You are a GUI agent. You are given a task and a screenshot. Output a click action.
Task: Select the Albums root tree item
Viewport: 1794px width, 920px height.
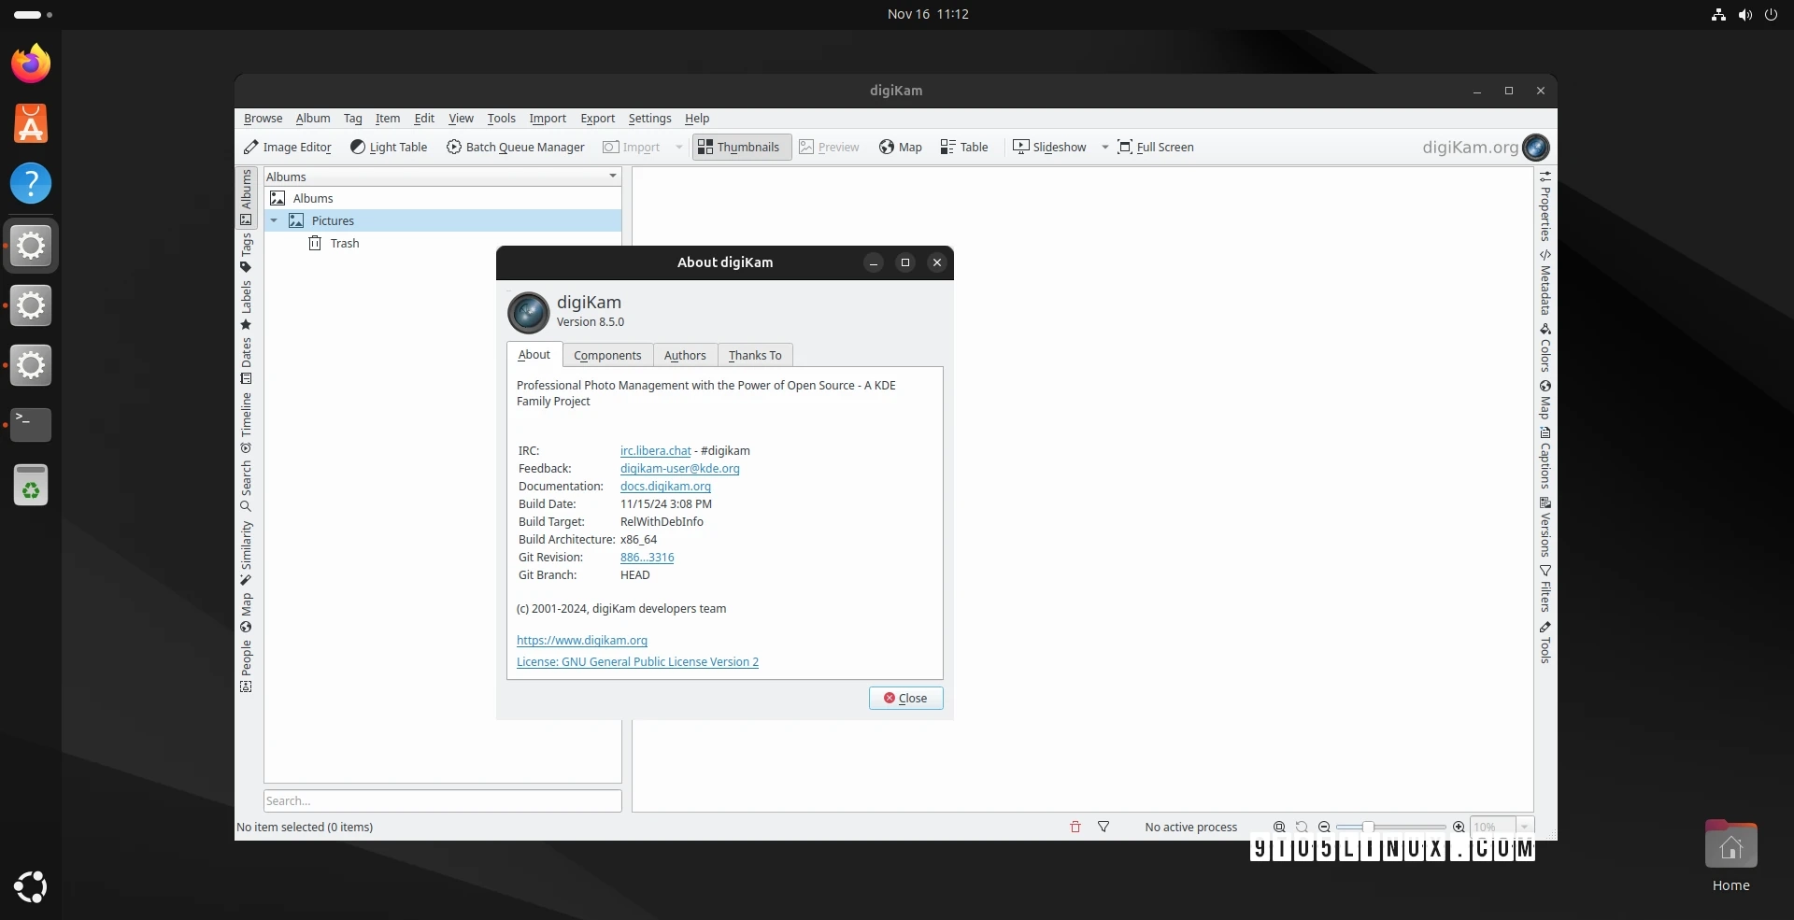coord(313,198)
